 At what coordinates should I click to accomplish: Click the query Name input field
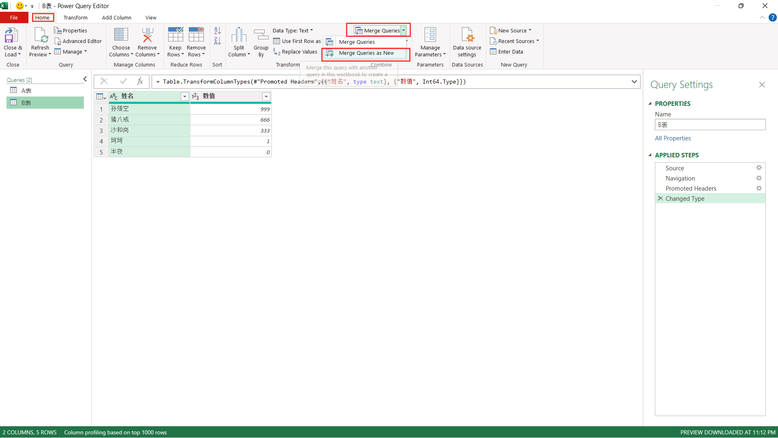click(710, 125)
